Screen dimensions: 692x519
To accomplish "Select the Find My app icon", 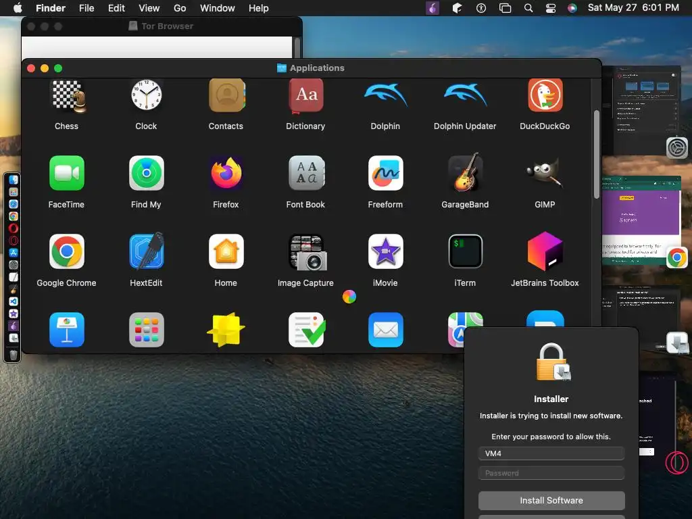I will click(147, 173).
